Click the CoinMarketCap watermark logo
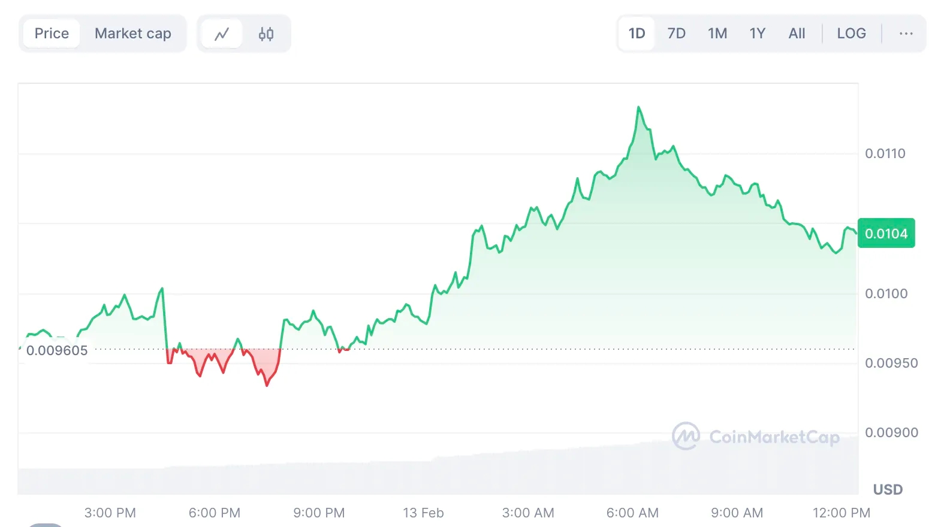Viewport: 929px width, 527px height. tap(756, 437)
